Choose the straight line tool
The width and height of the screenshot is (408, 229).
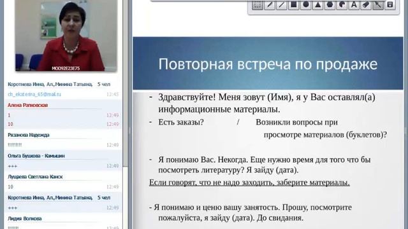click(x=281, y=5)
